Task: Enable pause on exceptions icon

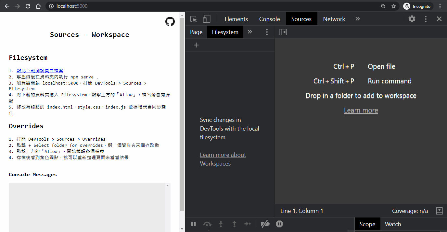Action: (x=279, y=224)
